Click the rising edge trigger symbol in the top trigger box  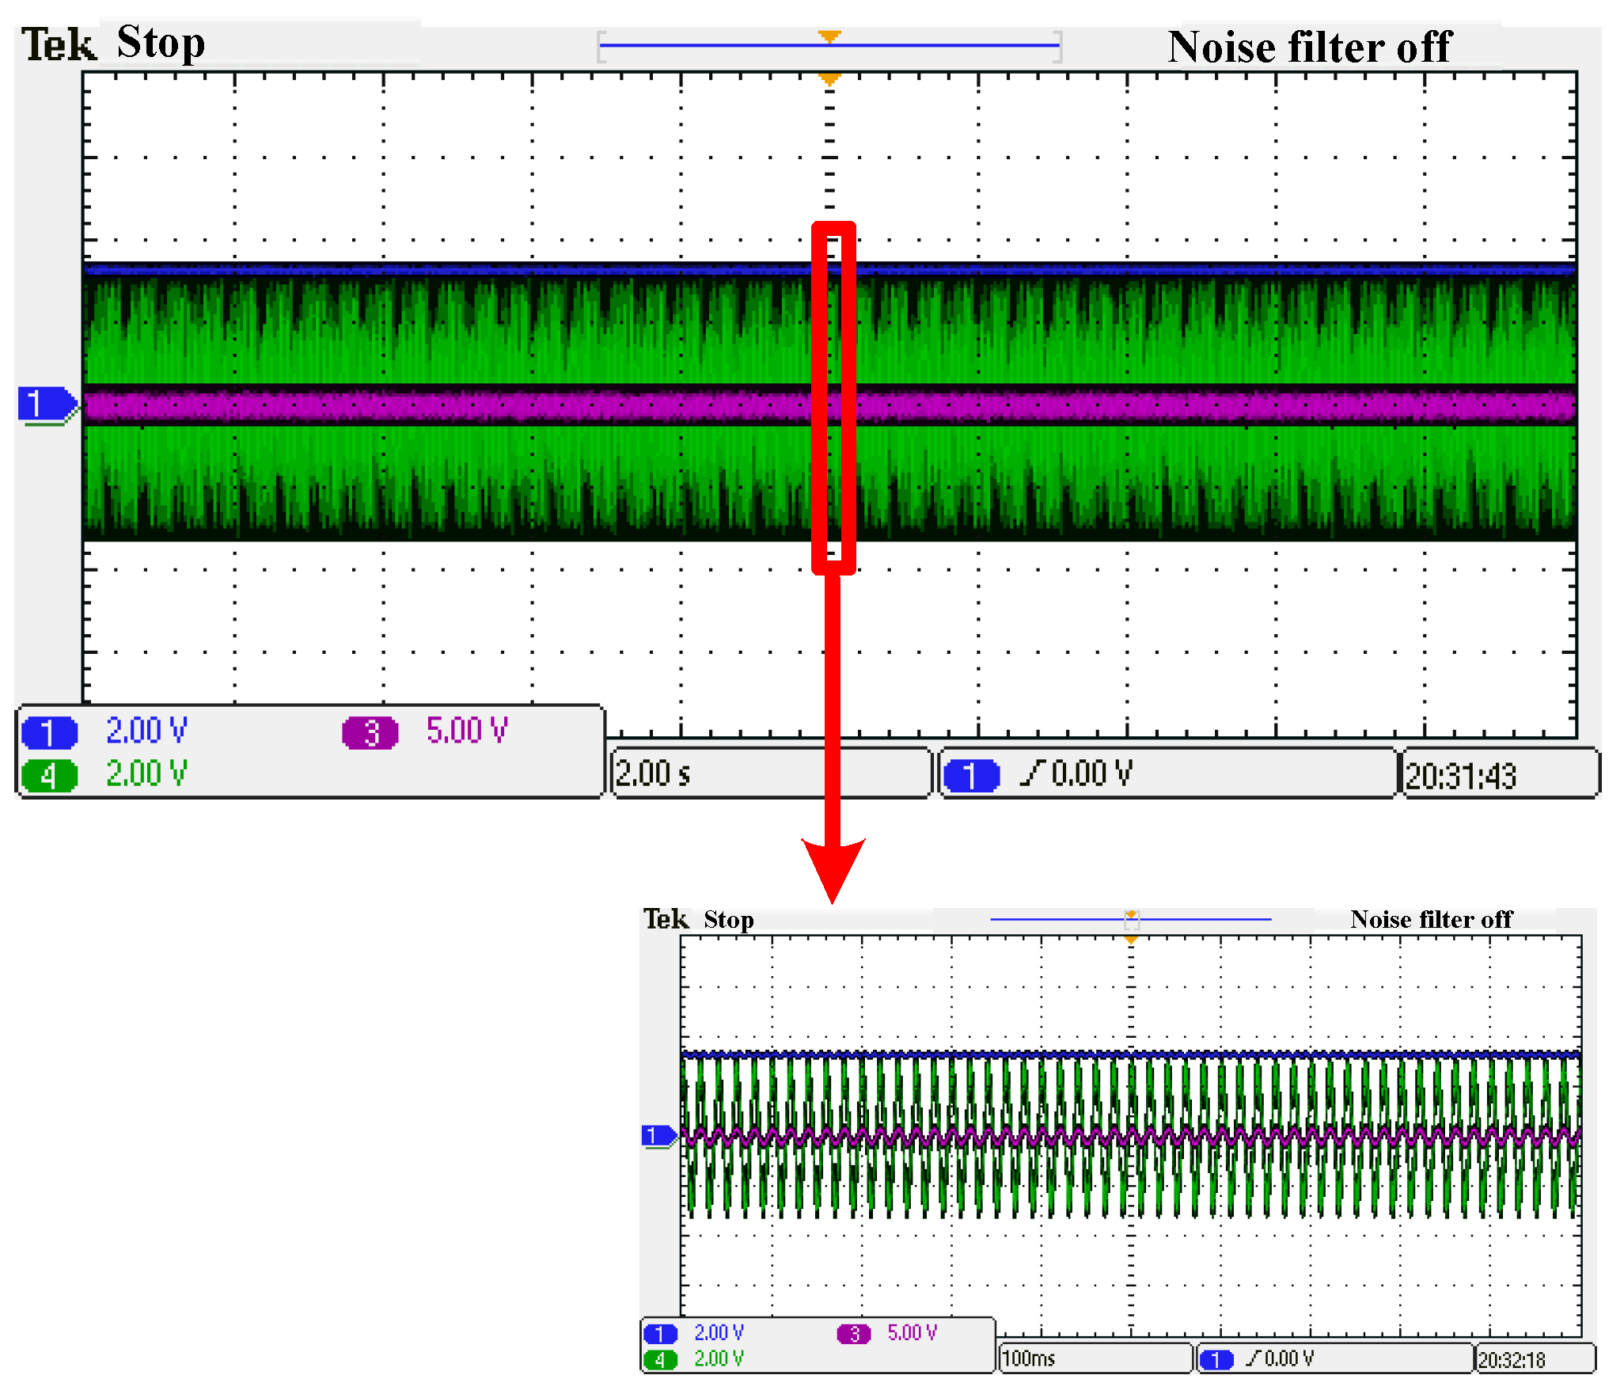pyautogui.click(x=1032, y=773)
